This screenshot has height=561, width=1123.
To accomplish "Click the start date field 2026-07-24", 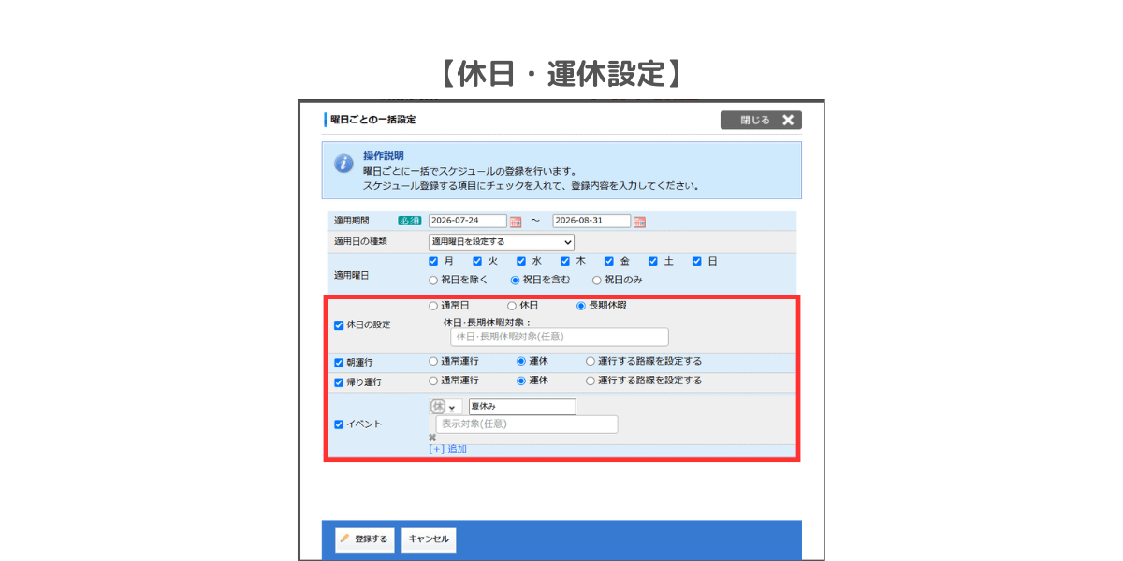I will point(468,222).
